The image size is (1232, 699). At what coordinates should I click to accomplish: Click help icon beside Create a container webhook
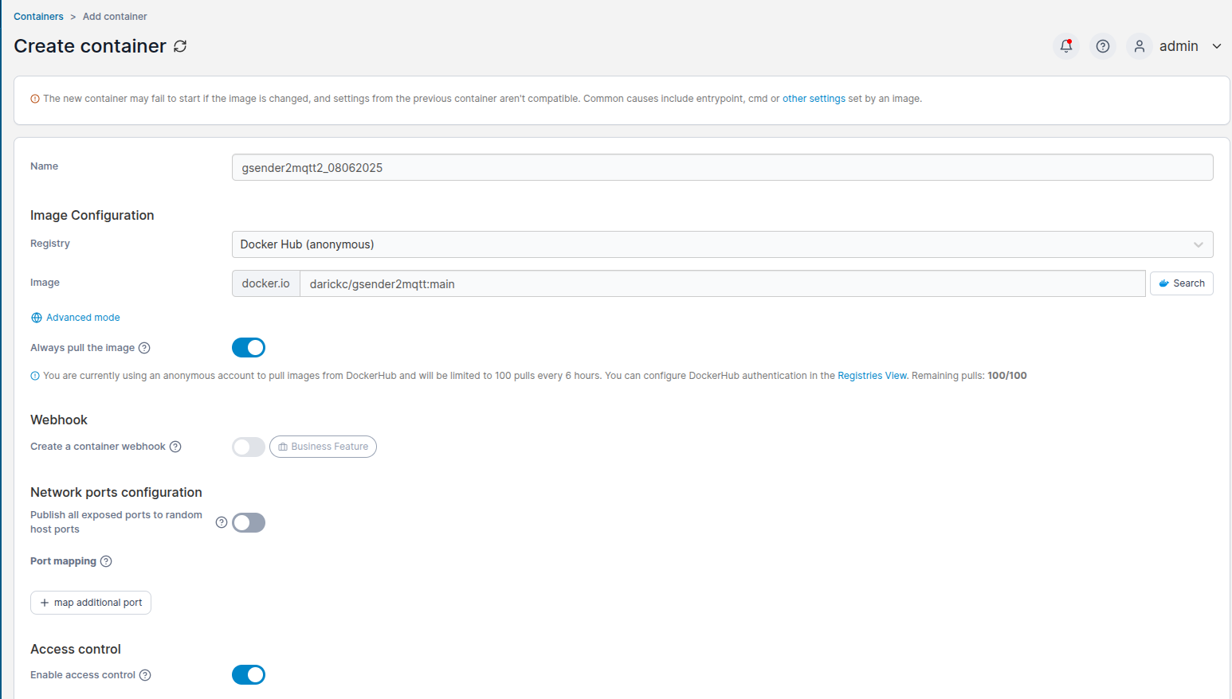175,447
